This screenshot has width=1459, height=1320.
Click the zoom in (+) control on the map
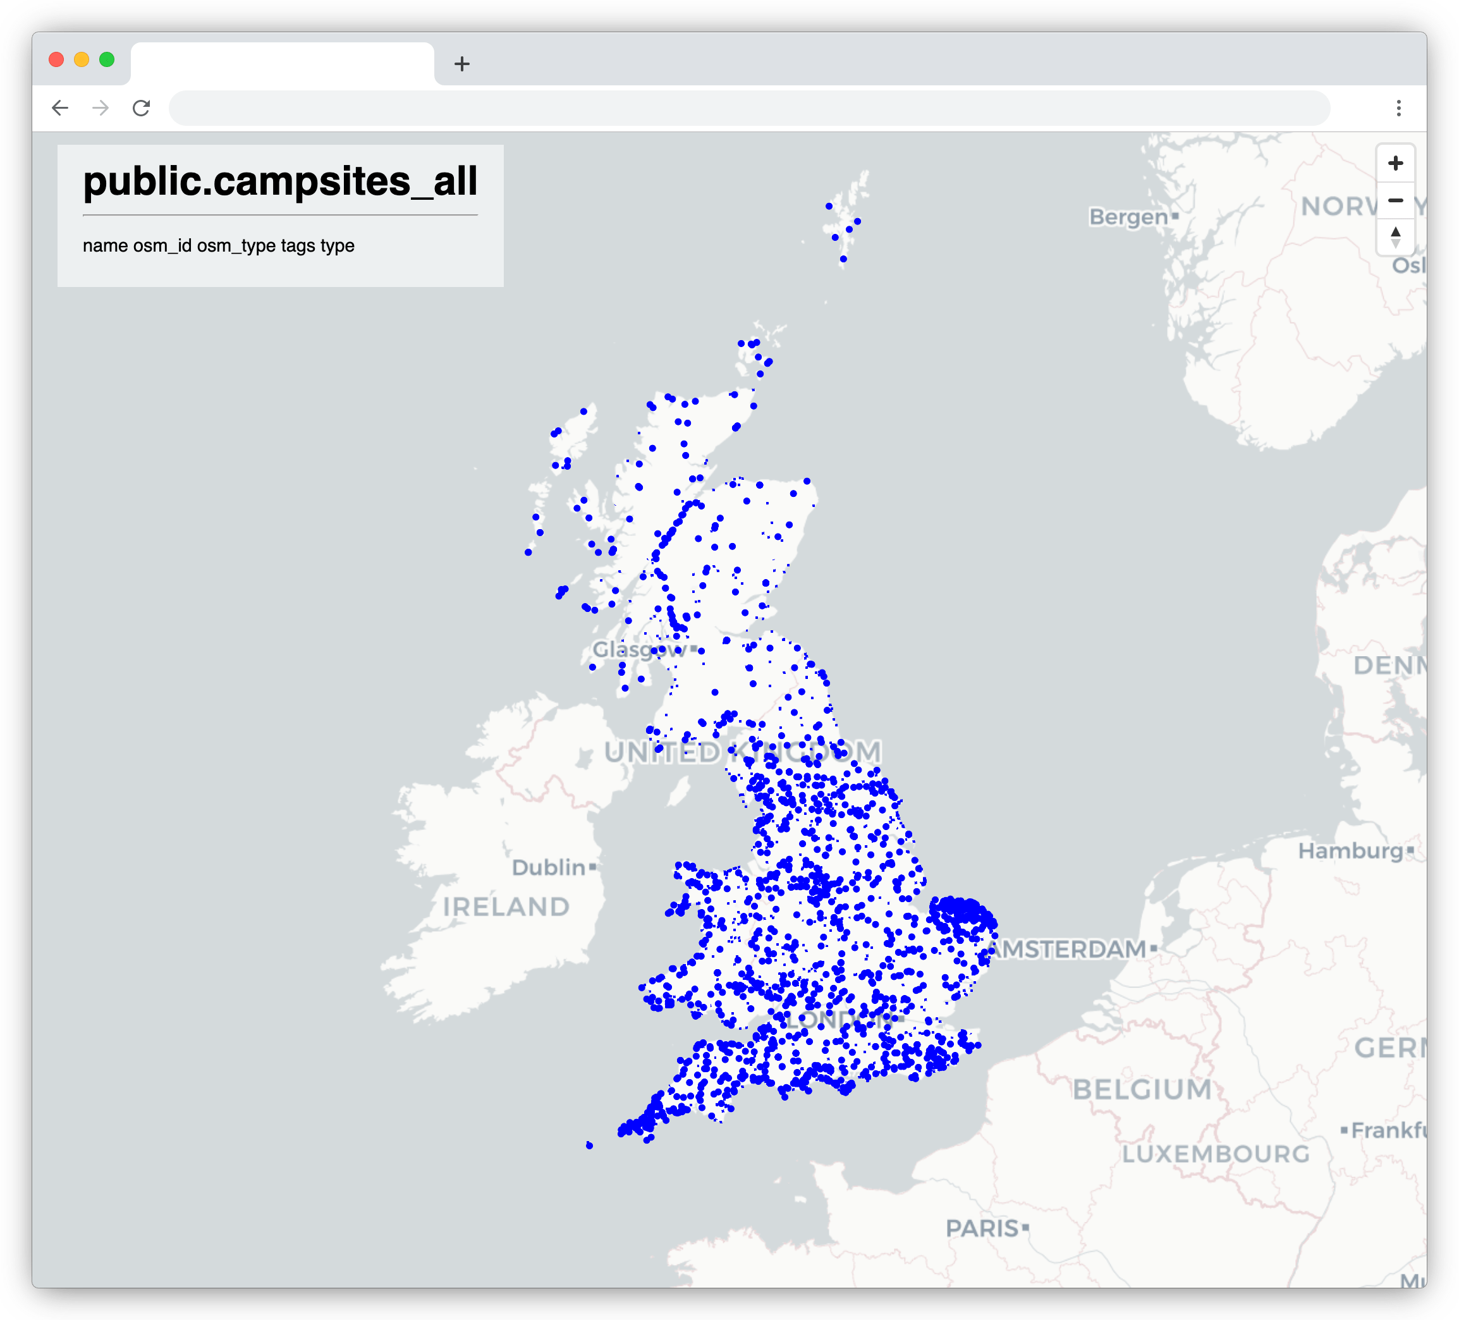coord(1396,164)
